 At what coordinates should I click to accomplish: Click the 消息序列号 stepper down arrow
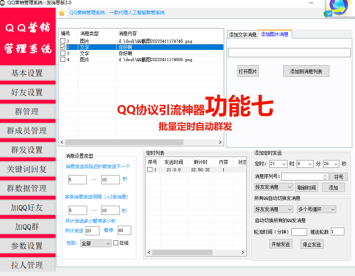point(325,178)
